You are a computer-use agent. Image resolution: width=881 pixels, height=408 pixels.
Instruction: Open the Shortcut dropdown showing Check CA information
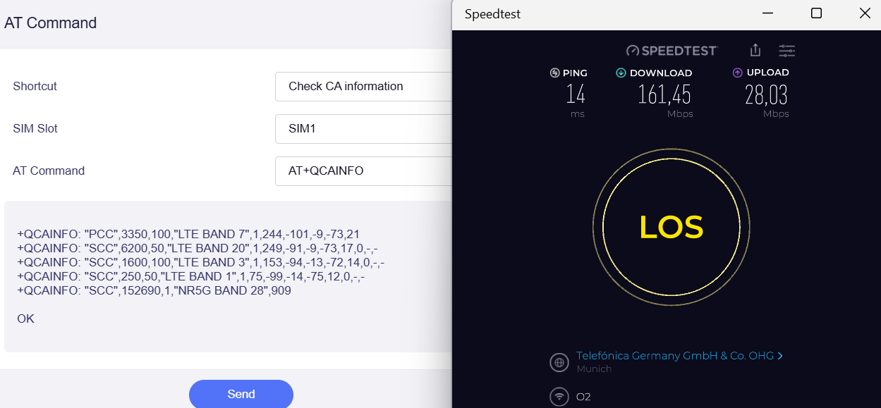363,86
